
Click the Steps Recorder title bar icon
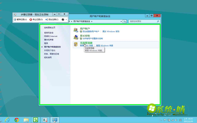[15, 14]
